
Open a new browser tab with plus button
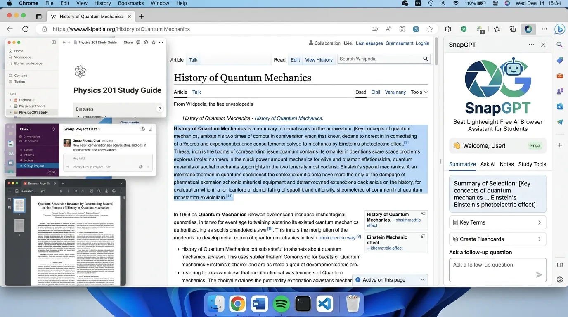[x=141, y=17]
